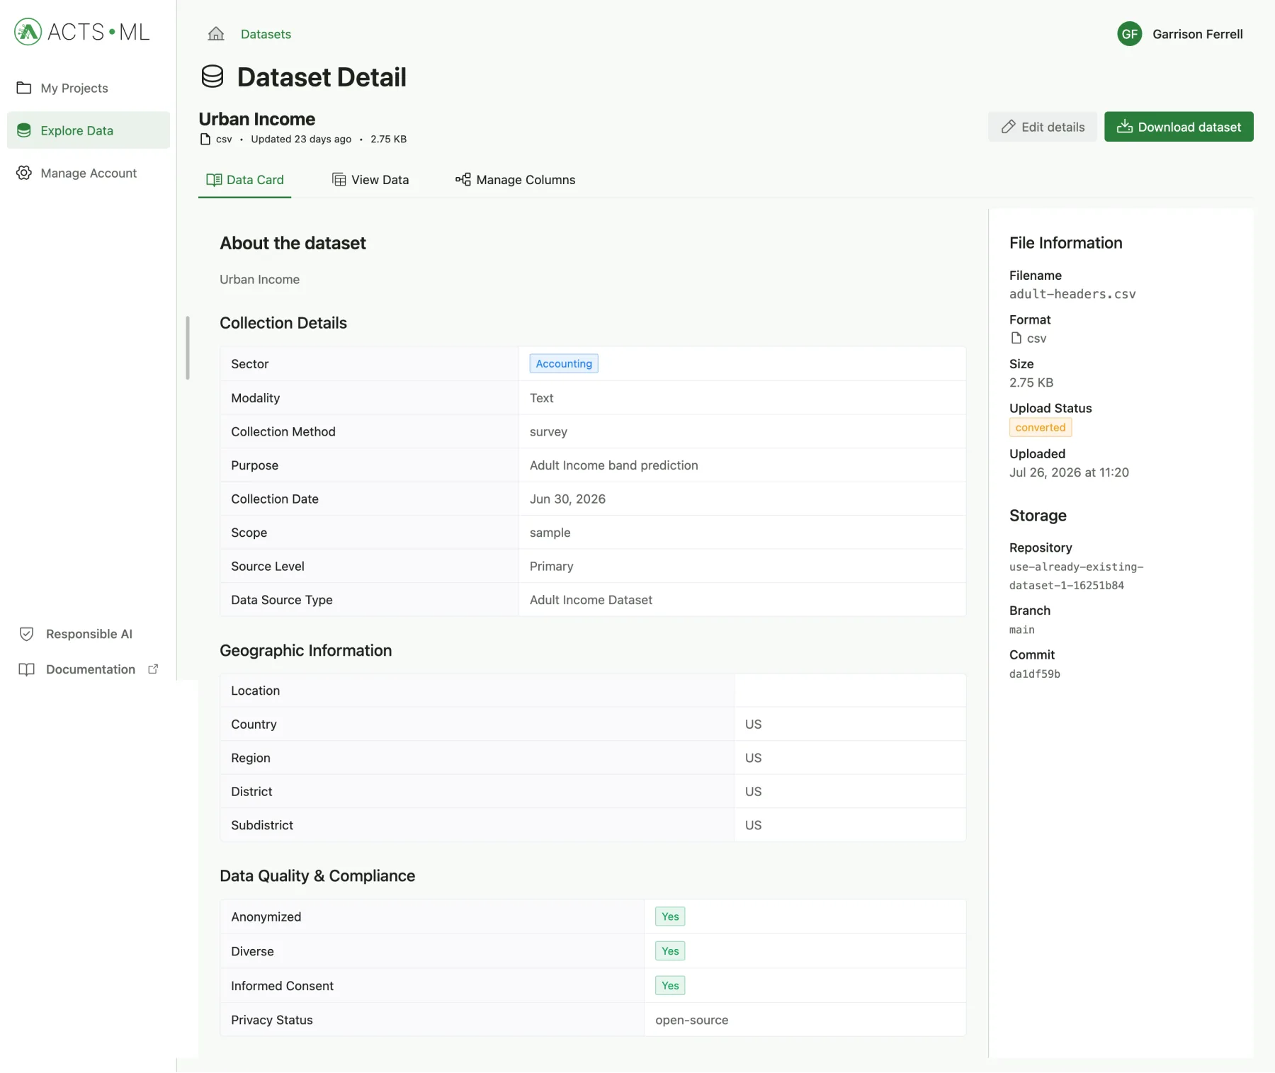Click the Documentation book icon
1275x1073 pixels.
coord(27,669)
